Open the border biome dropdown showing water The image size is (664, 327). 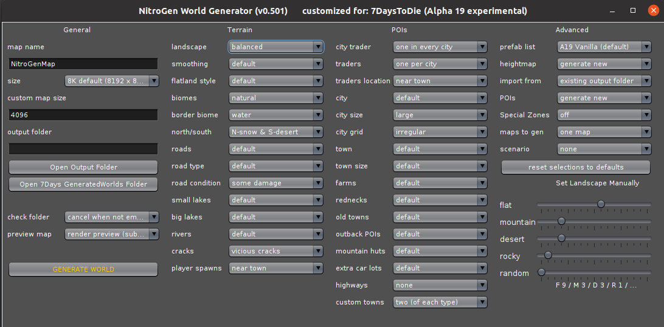[275, 115]
